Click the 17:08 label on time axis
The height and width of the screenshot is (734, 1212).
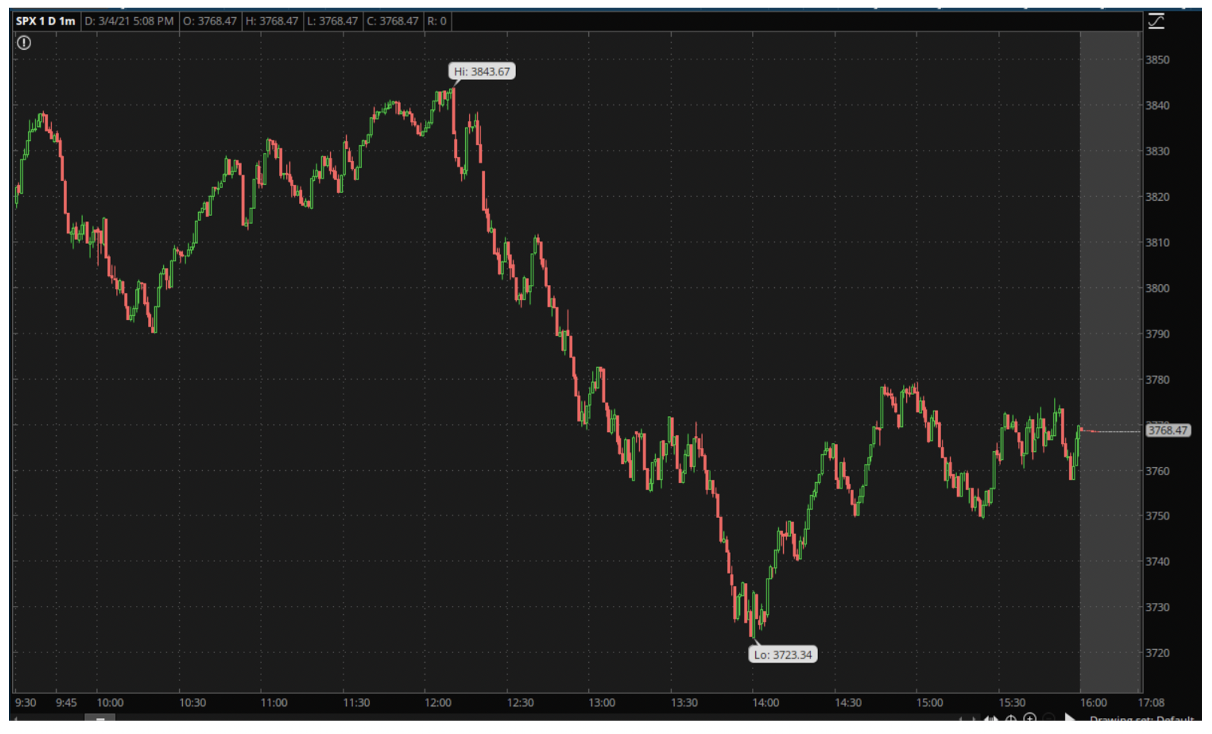tap(1151, 702)
